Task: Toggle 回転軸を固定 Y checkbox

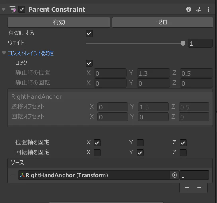Action: (x=140, y=153)
